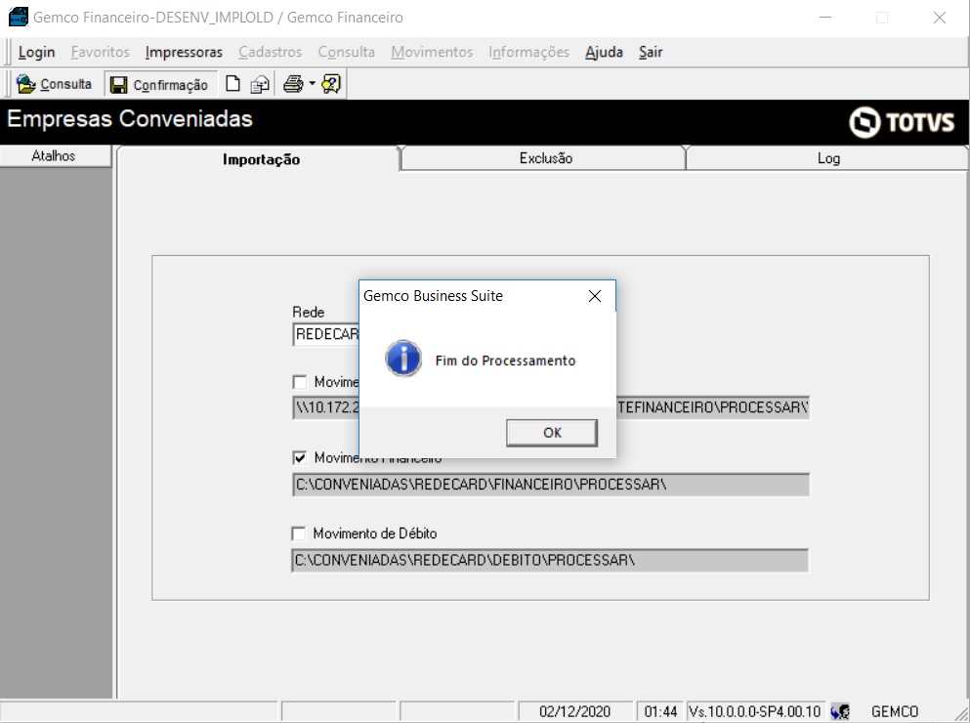Open the Consulta menu in menu bar
This screenshot has height=723, width=970.
click(x=347, y=52)
